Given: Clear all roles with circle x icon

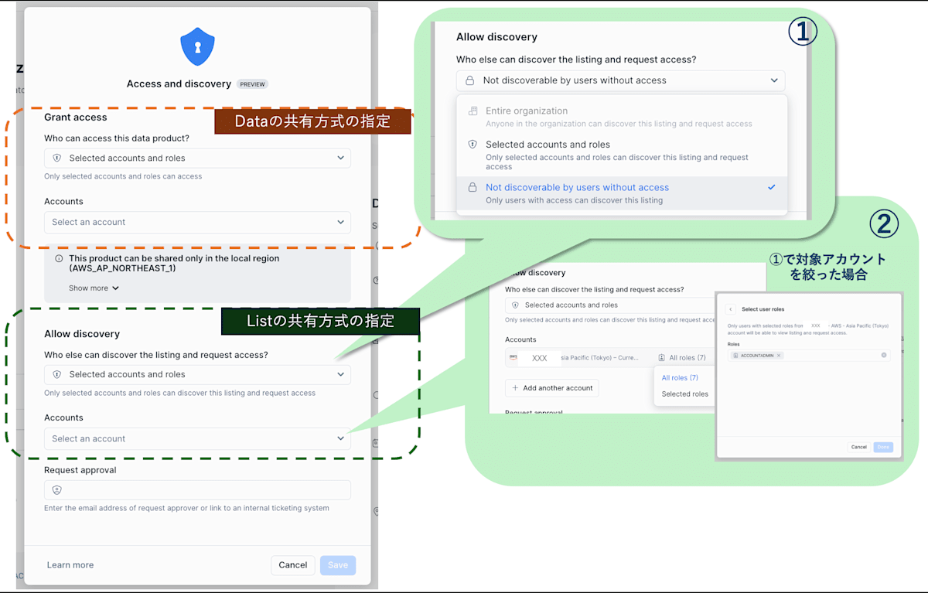Looking at the screenshot, I should click(884, 356).
